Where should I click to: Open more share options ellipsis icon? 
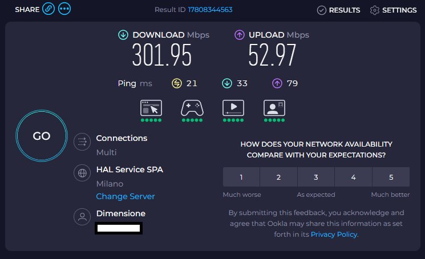point(64,10)
